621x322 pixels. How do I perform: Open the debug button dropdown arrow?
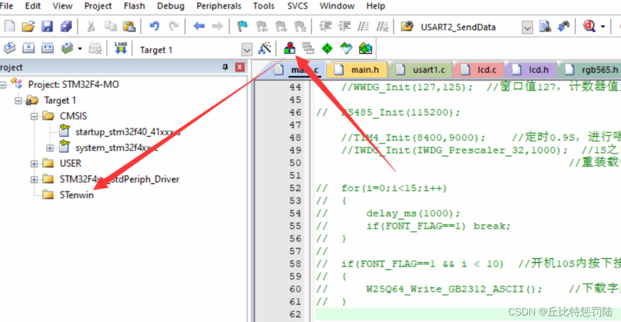pos(603,27)
